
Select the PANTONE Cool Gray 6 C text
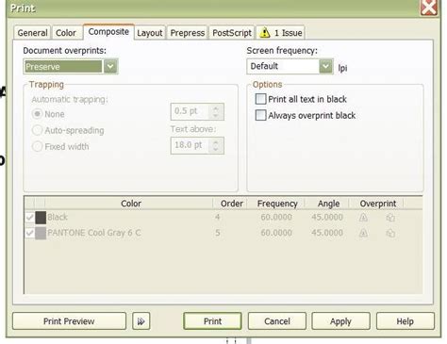pos(94,233)
